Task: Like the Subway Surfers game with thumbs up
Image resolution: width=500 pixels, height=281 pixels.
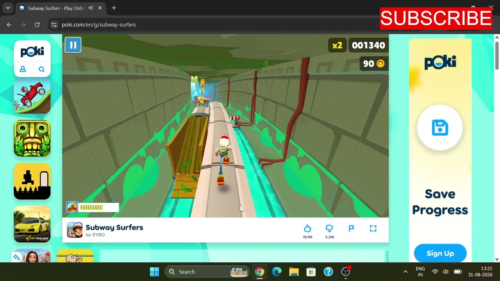Action: [x=307, y=228]
